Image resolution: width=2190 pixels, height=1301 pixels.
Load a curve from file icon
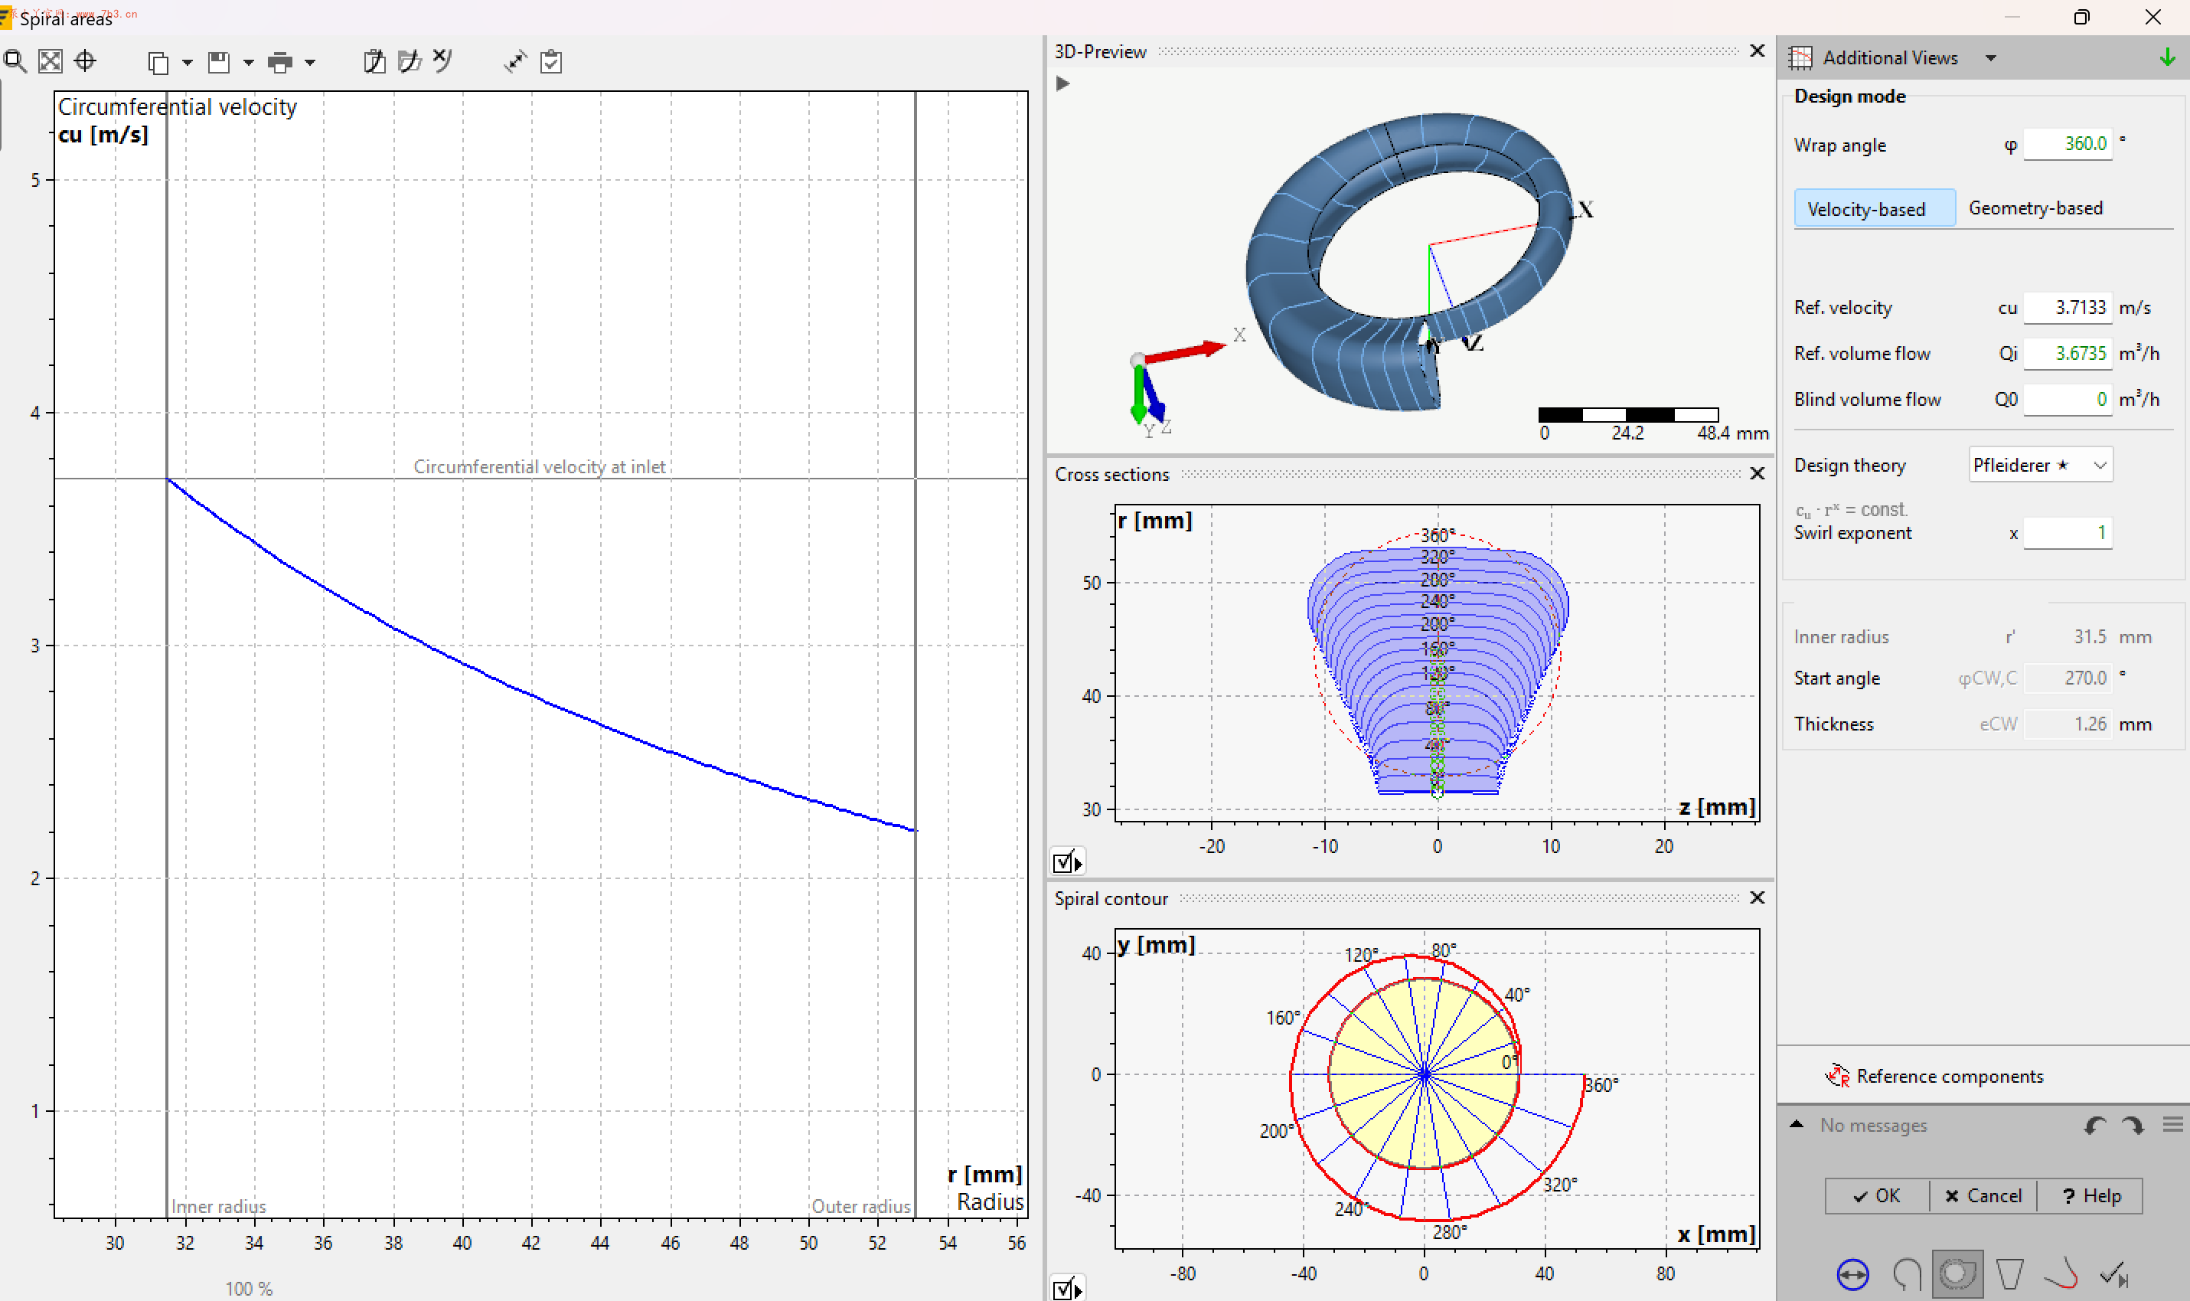(x=410, y=61)
